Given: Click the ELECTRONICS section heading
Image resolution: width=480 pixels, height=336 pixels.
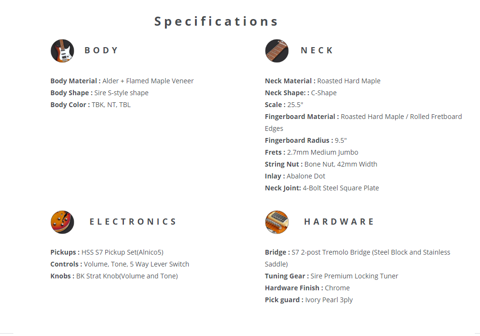Looking at the screenshot, I should click(133, 222).
